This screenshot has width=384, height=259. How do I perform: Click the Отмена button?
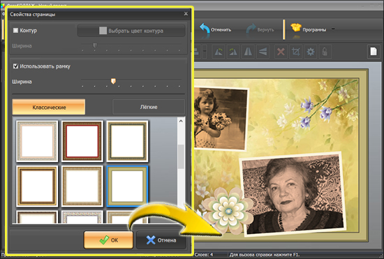tap(161, 240)
